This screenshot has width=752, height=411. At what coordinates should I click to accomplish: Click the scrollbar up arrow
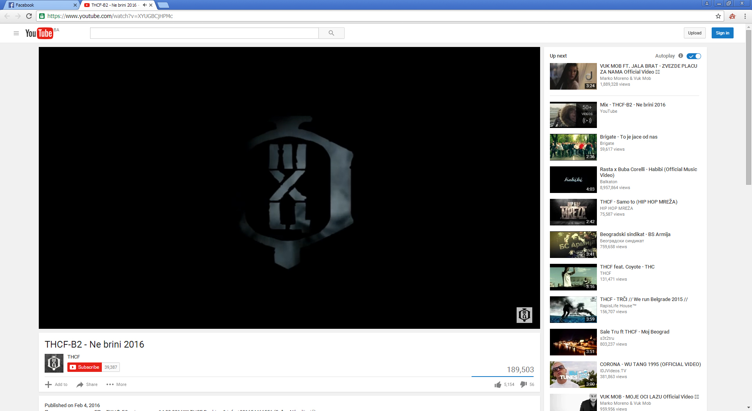point(748,27)
